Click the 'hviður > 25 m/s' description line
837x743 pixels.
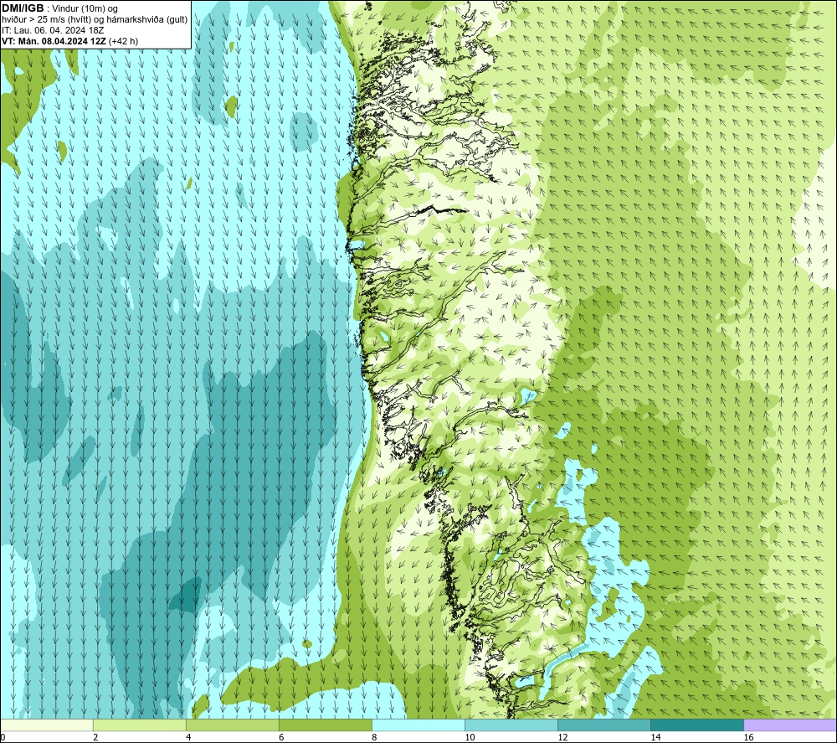tap(95, 20)
